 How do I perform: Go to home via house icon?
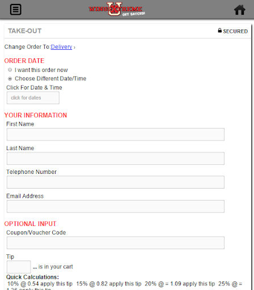click(x=240, y=10)
